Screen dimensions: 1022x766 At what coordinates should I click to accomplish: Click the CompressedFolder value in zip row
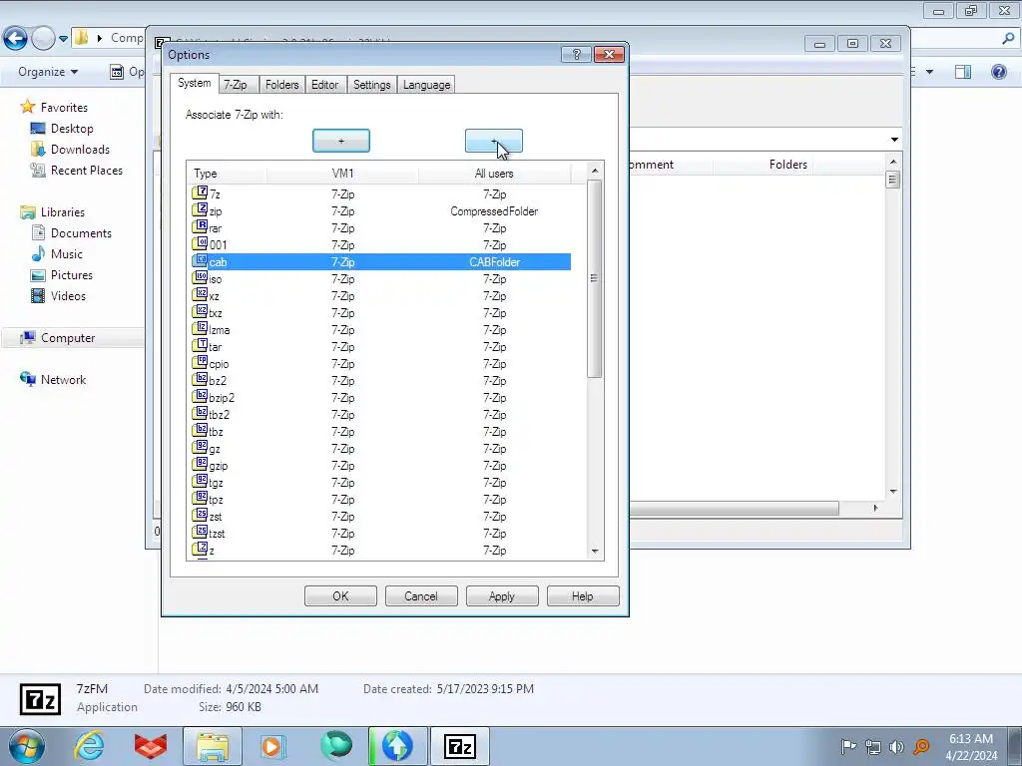[x=494, y=211]
